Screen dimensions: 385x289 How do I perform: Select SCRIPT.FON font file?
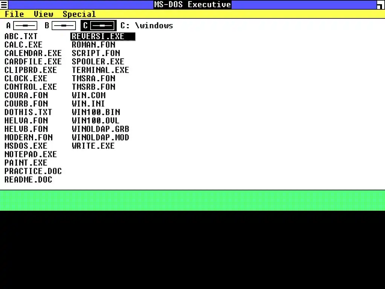pos(96,53)
